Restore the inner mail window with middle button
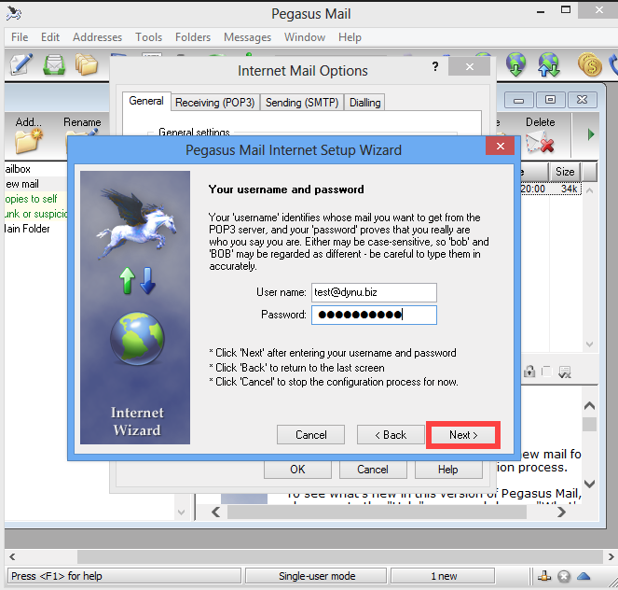Screen dimensions: 618x590 [550, 100]
